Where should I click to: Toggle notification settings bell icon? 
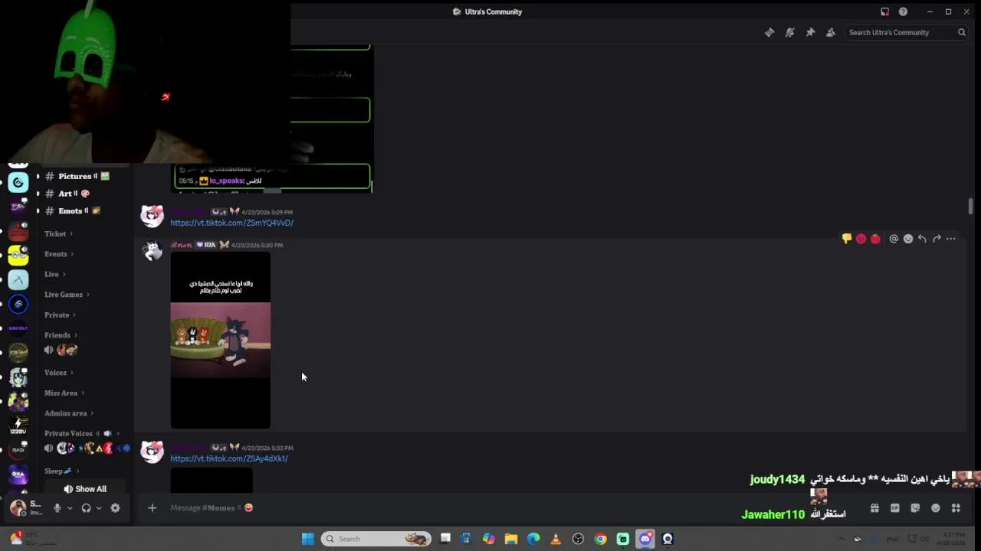(x=789, y=32)
